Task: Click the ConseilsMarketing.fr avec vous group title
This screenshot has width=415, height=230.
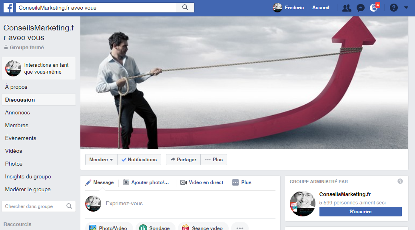Action: point(39,32)
